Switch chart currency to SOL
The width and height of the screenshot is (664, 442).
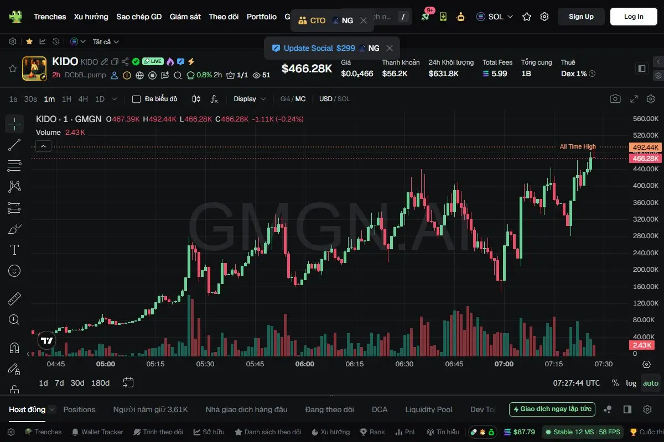344,99
